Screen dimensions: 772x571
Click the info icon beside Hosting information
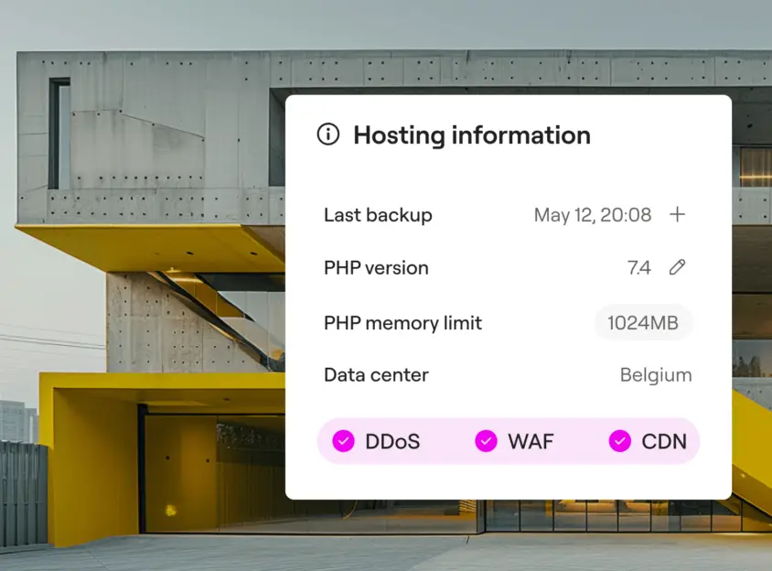click(x=327, y=135)
